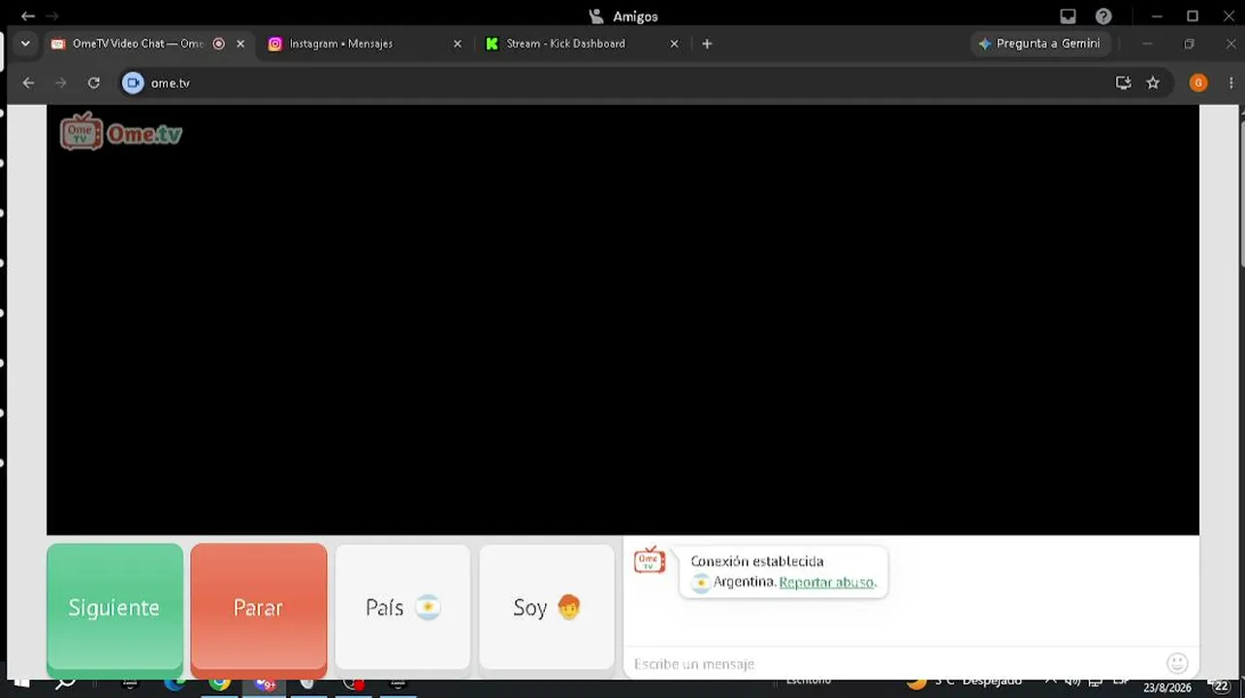
Task: Expand the tab search dropdown arrow
Action: (x=25, y=44)
